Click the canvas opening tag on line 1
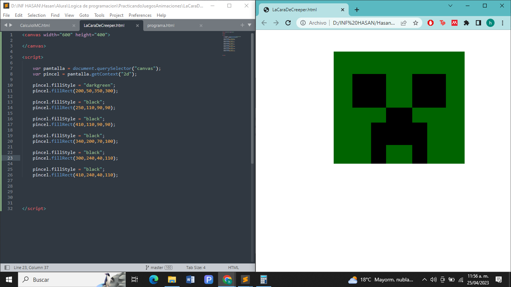 (x=66, y=35)
